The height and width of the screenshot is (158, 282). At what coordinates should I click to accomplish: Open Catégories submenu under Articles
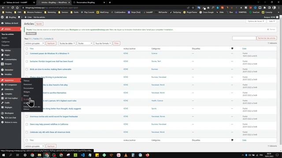click(6, 42)
